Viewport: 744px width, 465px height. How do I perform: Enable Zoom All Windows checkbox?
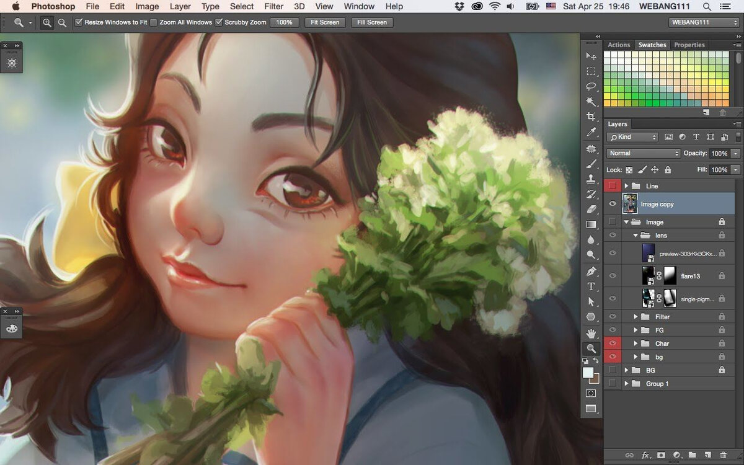[153, 22]
